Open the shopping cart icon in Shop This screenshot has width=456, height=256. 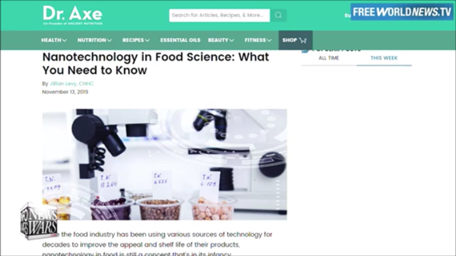(303, 40)
